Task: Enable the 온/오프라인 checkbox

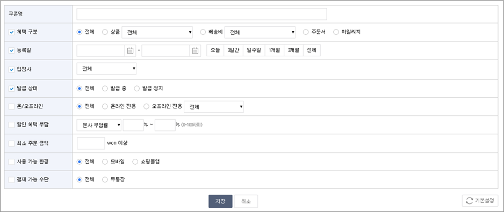Action: tap(12, 106)
